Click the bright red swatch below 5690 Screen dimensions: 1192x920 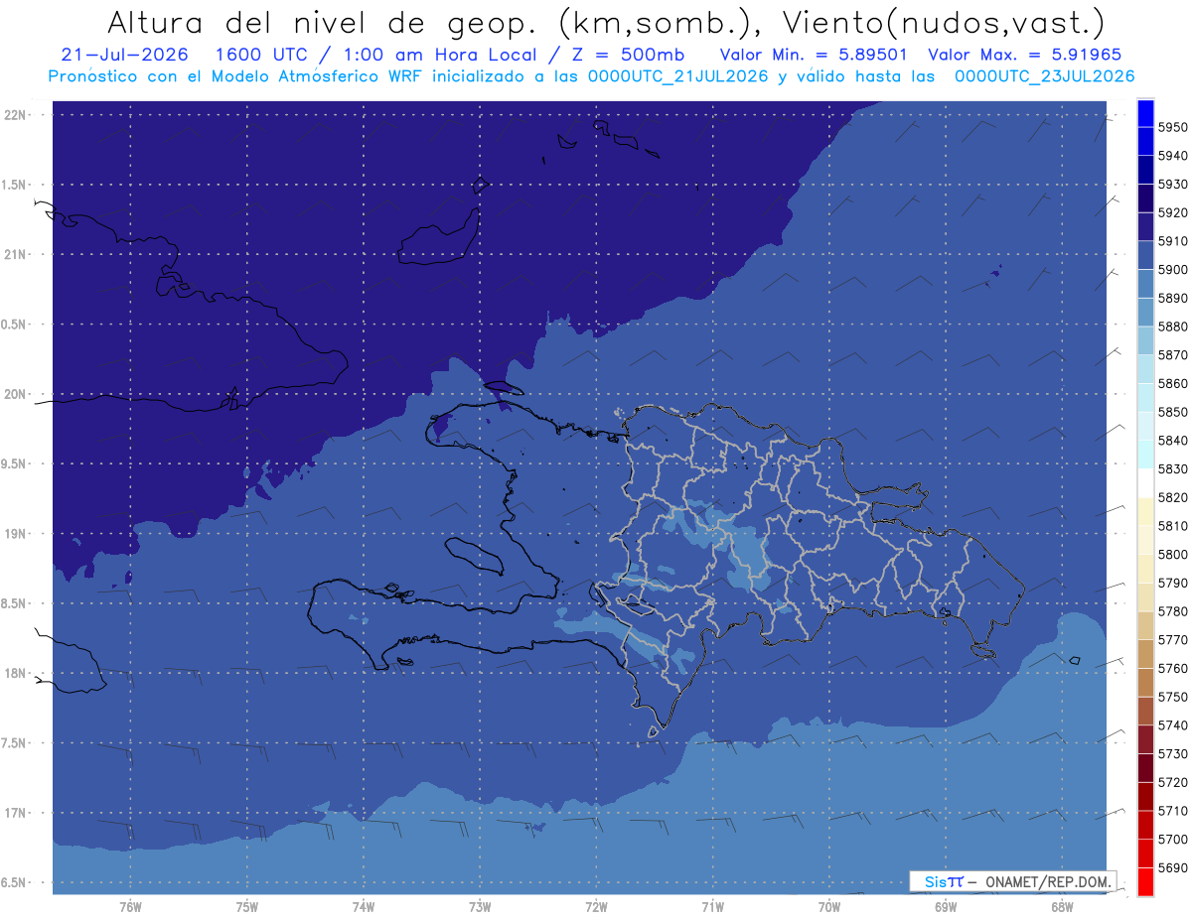click(x=1145, y=881)
